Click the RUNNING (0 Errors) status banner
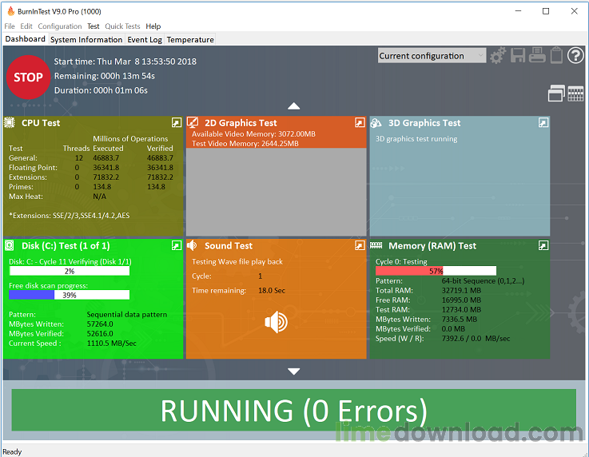 coord(294,410)
